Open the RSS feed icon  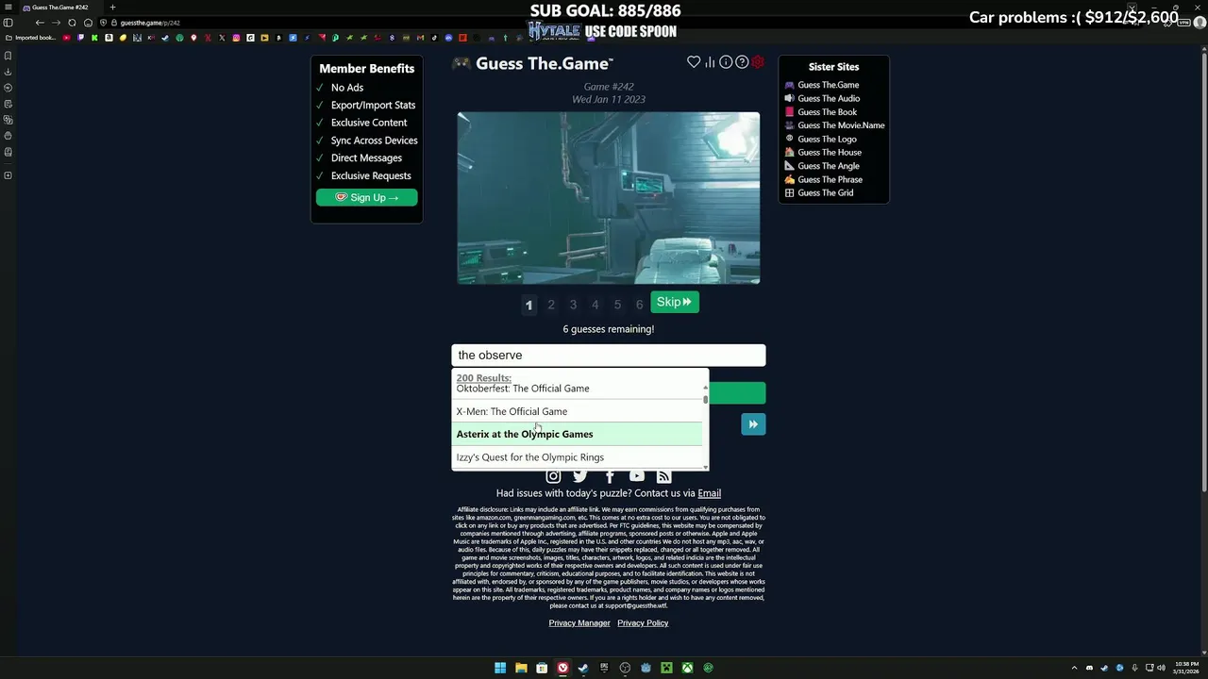tap(664, 476)
